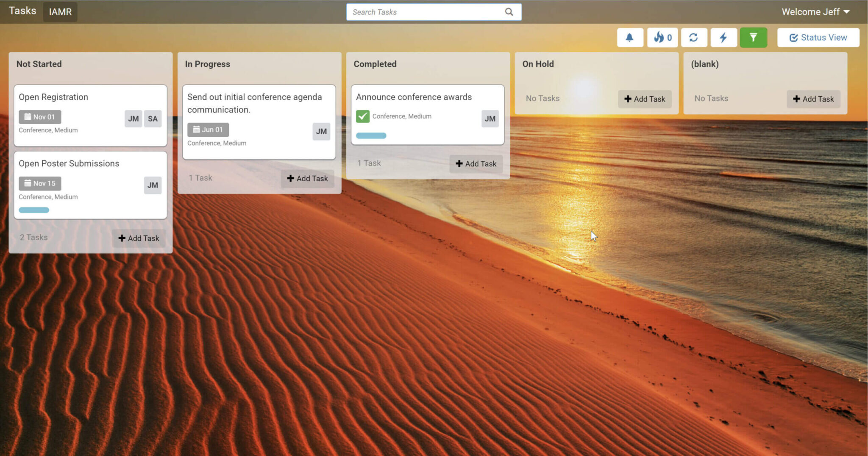Refresh the board with the sync icon
The height and width of the screenshot is (456, 868).
coord(694,37)
